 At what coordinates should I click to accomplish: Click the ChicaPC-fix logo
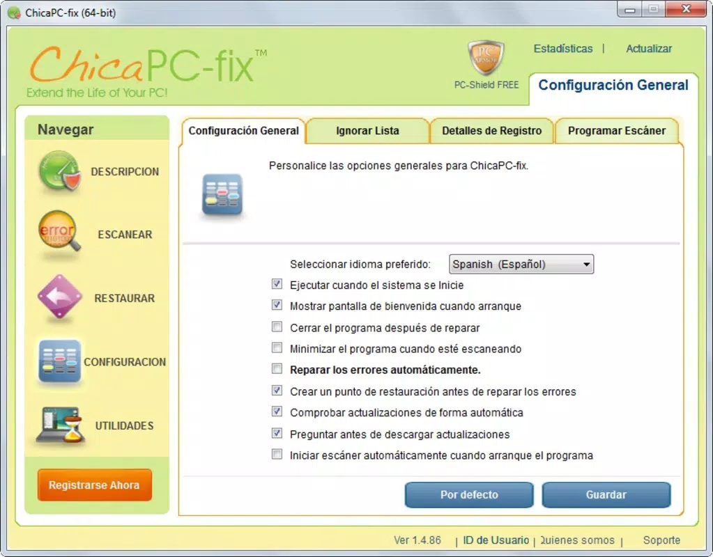click(148, 71)
